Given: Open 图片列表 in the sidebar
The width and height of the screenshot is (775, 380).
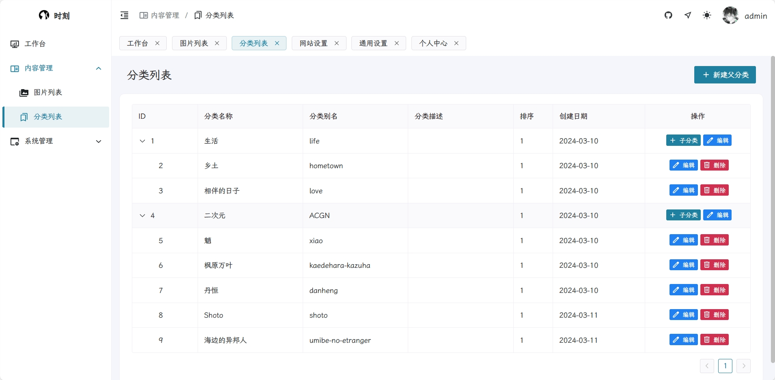Looking at the screenshot, I should 56,92.
